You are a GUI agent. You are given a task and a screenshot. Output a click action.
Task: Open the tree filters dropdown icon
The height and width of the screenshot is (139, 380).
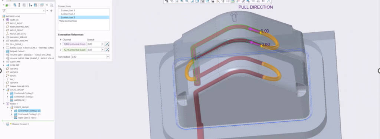point(30,5)
